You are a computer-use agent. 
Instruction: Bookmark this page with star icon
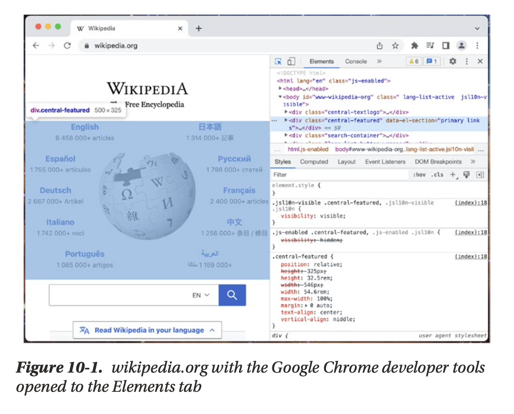pyautogui.click(x=395, y=45)
